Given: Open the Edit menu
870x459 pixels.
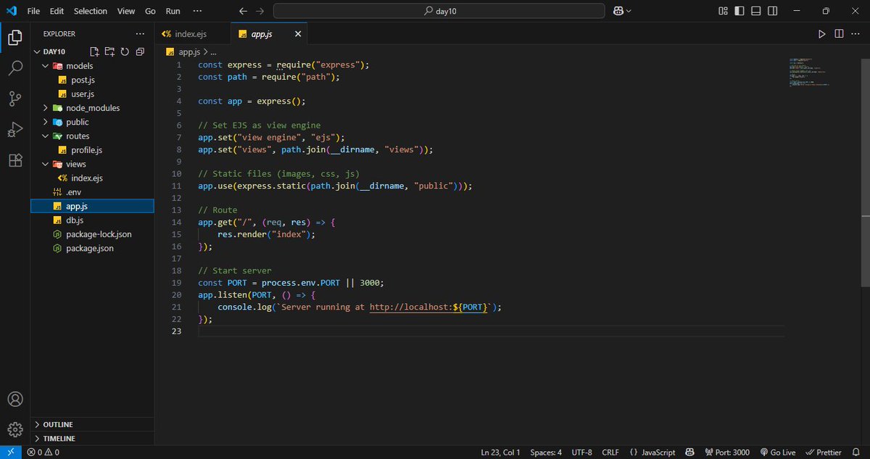Looking at the screenshot, I should 57,11.
